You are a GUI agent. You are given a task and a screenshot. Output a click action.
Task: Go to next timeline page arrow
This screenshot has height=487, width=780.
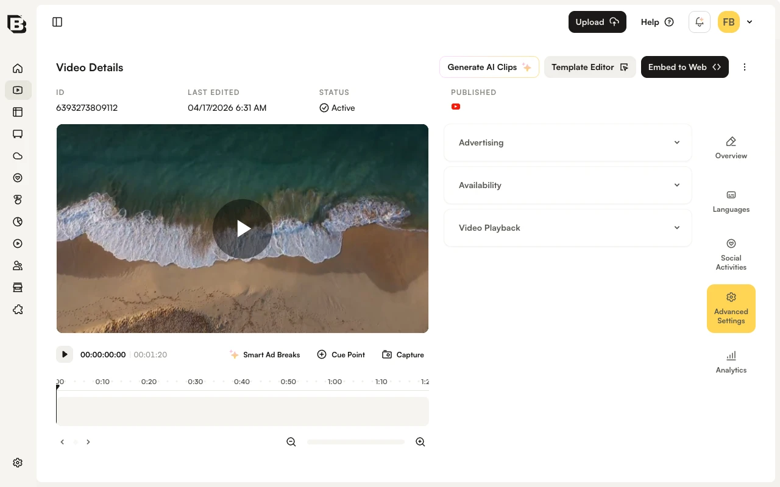(88, 442)
